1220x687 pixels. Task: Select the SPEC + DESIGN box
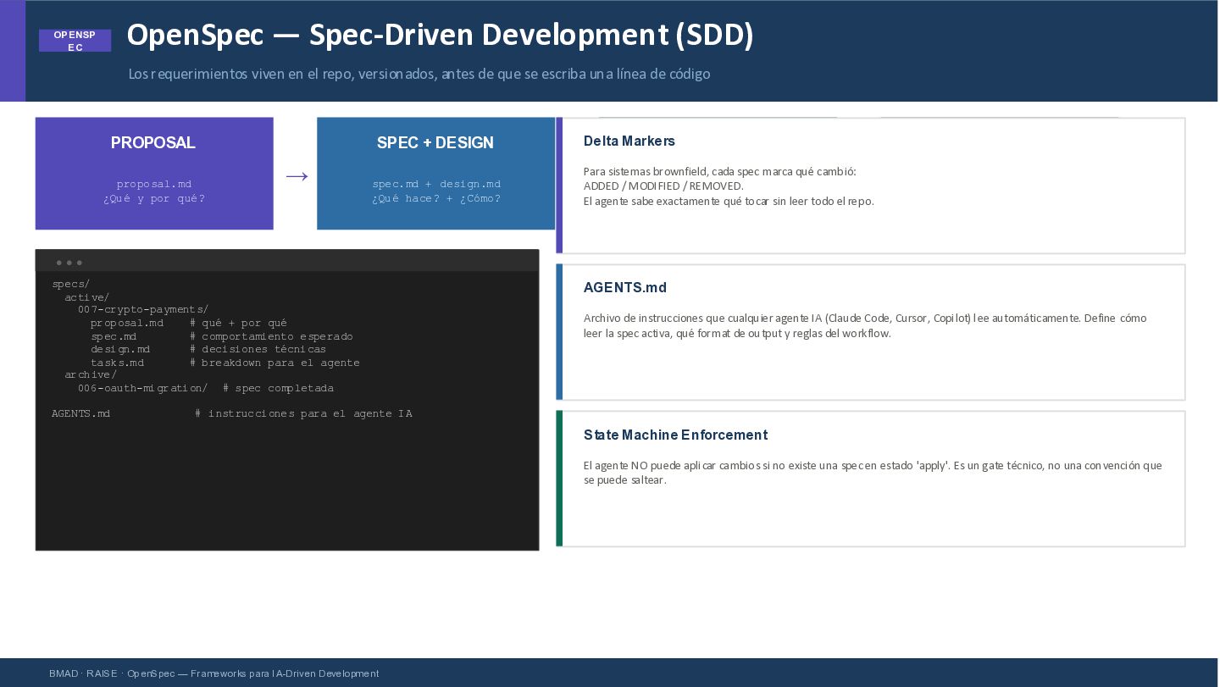[x=436, y=173]
